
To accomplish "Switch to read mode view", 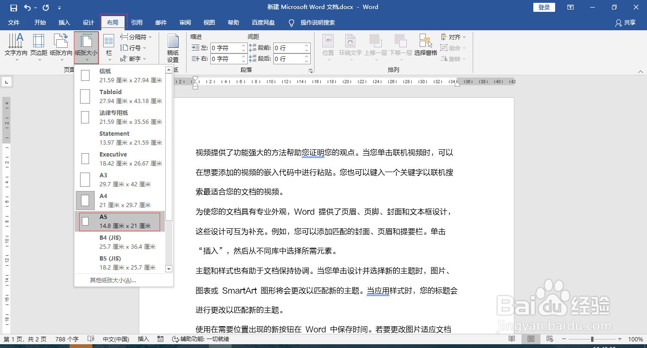I will 512,339.
